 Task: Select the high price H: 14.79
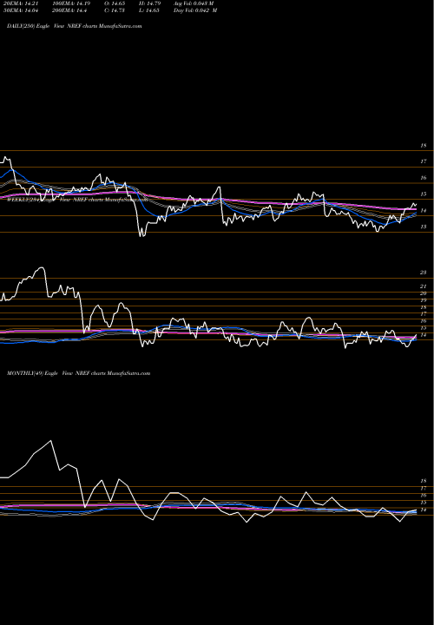(x=149, y=3)
